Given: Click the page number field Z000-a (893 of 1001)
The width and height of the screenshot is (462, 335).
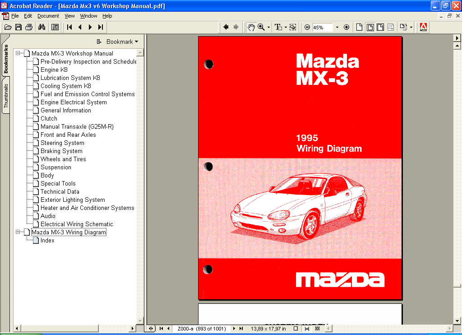Looking at the screenshot, I should [x=202, y=329].
